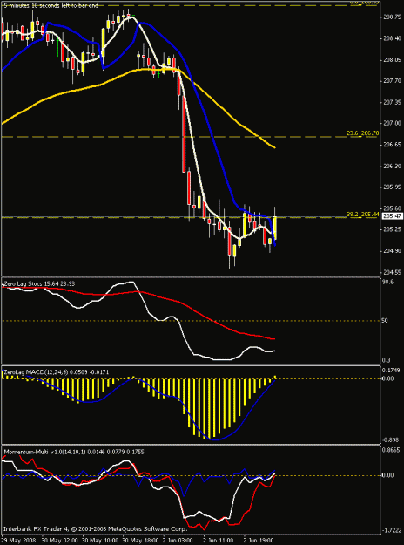Click the 206.65 price axis label
The width and height of the screenshot is (404, 545).
point(392,145)
